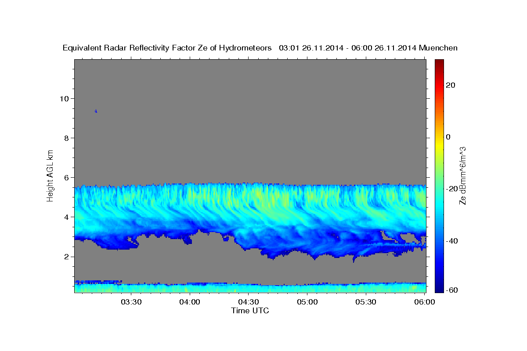
Task: Click the colorbar label '20'
Action: (x=451, y=85)
